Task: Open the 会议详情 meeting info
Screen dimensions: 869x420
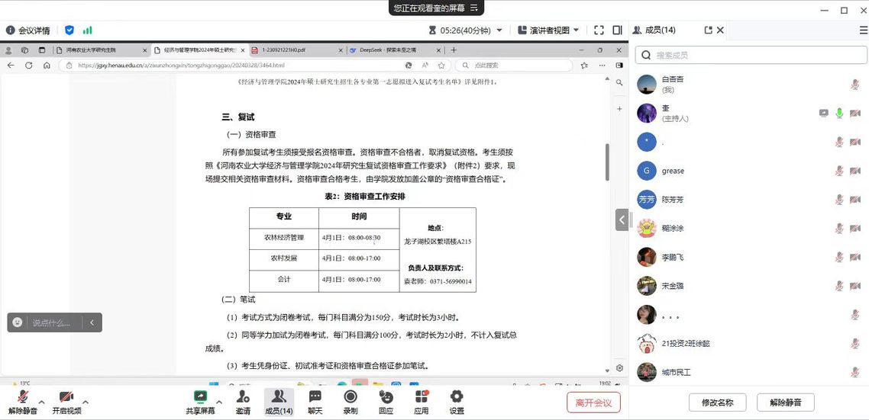Action: (x=27, y=30)
